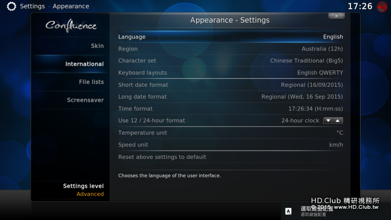Viewport: 391px width, 220px height.
Task: Open the Region setting Australia (12h)
Action: pyautogui.click(x=230, y=49)
